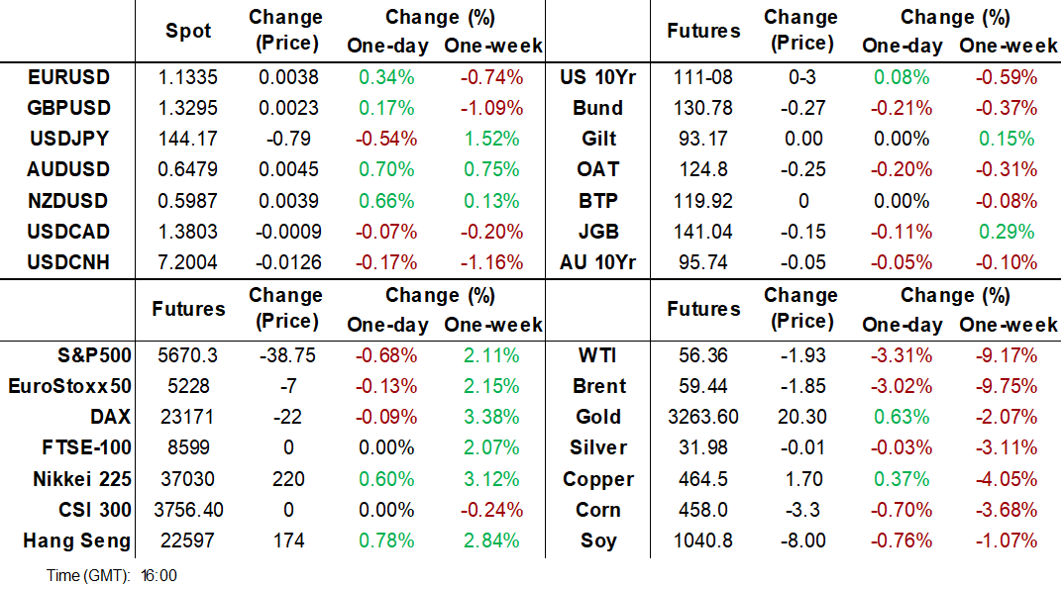This screenshot has width=1062, height=590.
Task: Select the Gold futures value 3263.60
Action: 703,417
